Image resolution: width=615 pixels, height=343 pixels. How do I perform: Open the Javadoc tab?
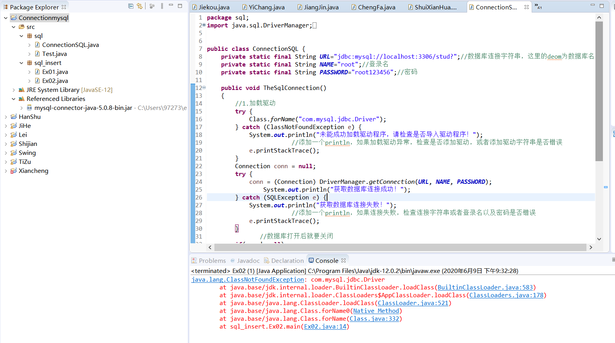(x=245, y=260)
